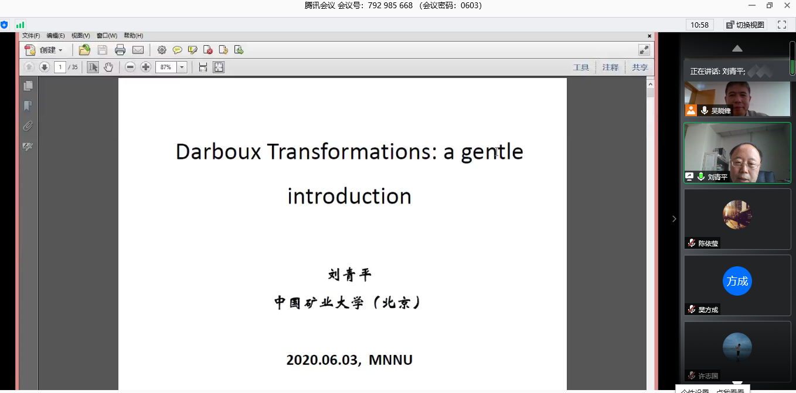796x393 pixels.
Task: Toggle the PDF read mode expand icon
Action: tap(644, 50)
